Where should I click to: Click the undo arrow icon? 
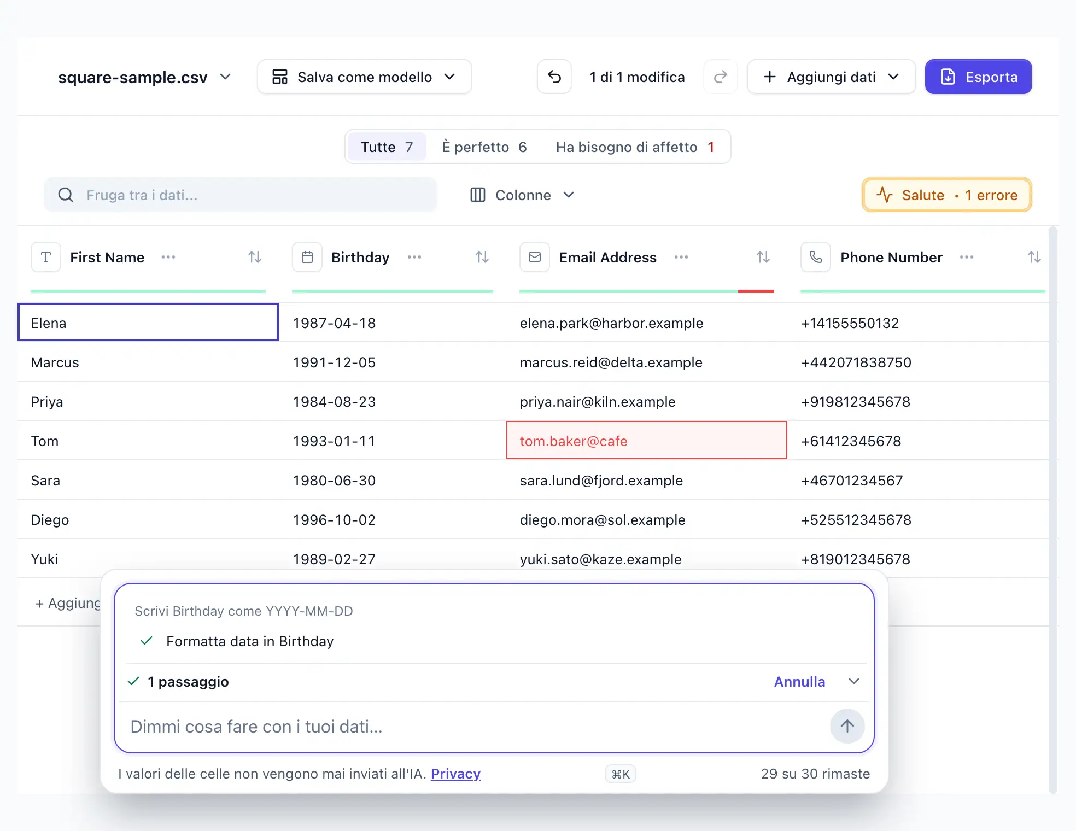pos(554,77)
